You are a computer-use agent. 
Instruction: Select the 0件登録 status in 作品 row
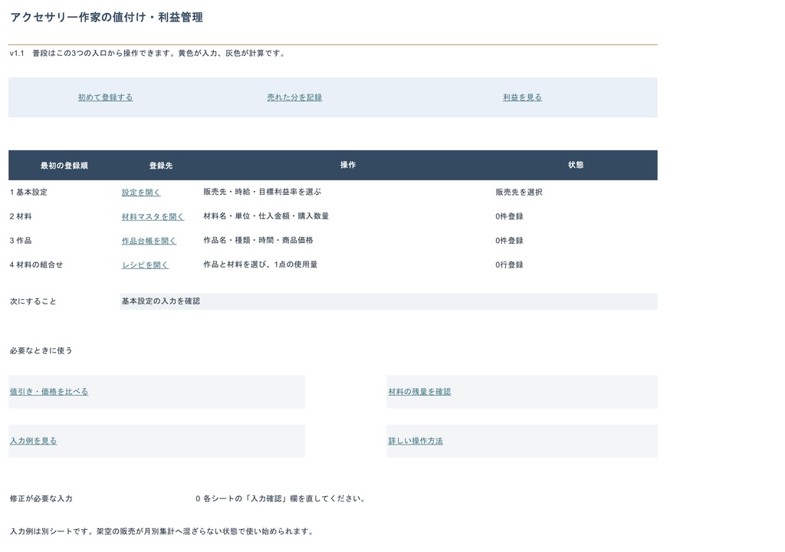click(x=509, y=241)
